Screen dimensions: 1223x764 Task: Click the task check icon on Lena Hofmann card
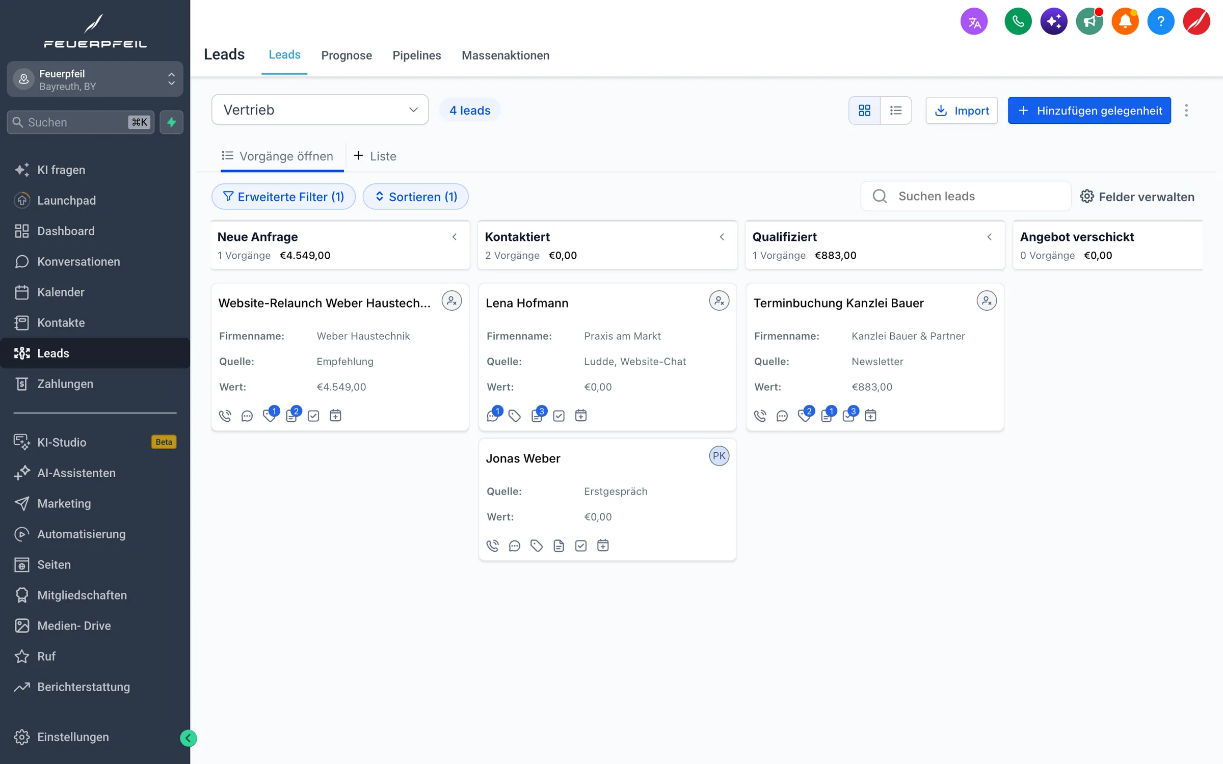pyautogui.click(x=559, y=416)
